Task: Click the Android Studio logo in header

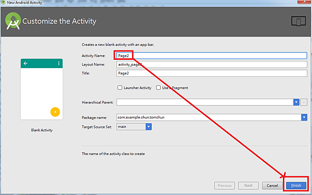Action: [x=13, y=21]
